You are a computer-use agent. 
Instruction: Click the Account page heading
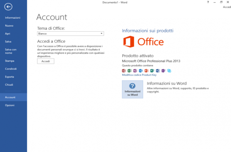[52, 17]
